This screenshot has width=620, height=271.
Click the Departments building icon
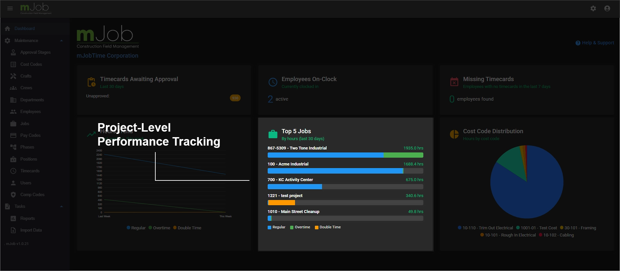point(13,100)
